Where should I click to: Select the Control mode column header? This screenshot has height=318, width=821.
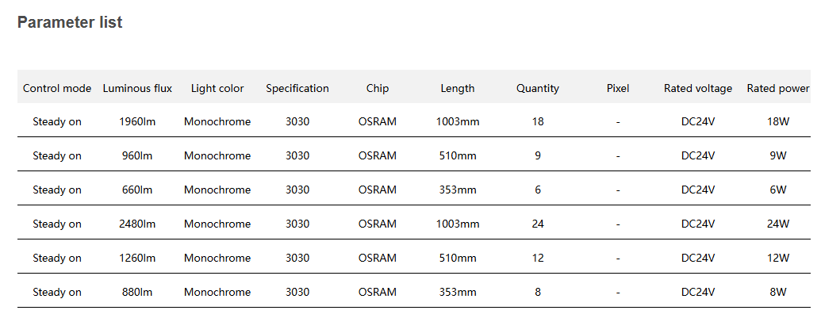[57, 88]
